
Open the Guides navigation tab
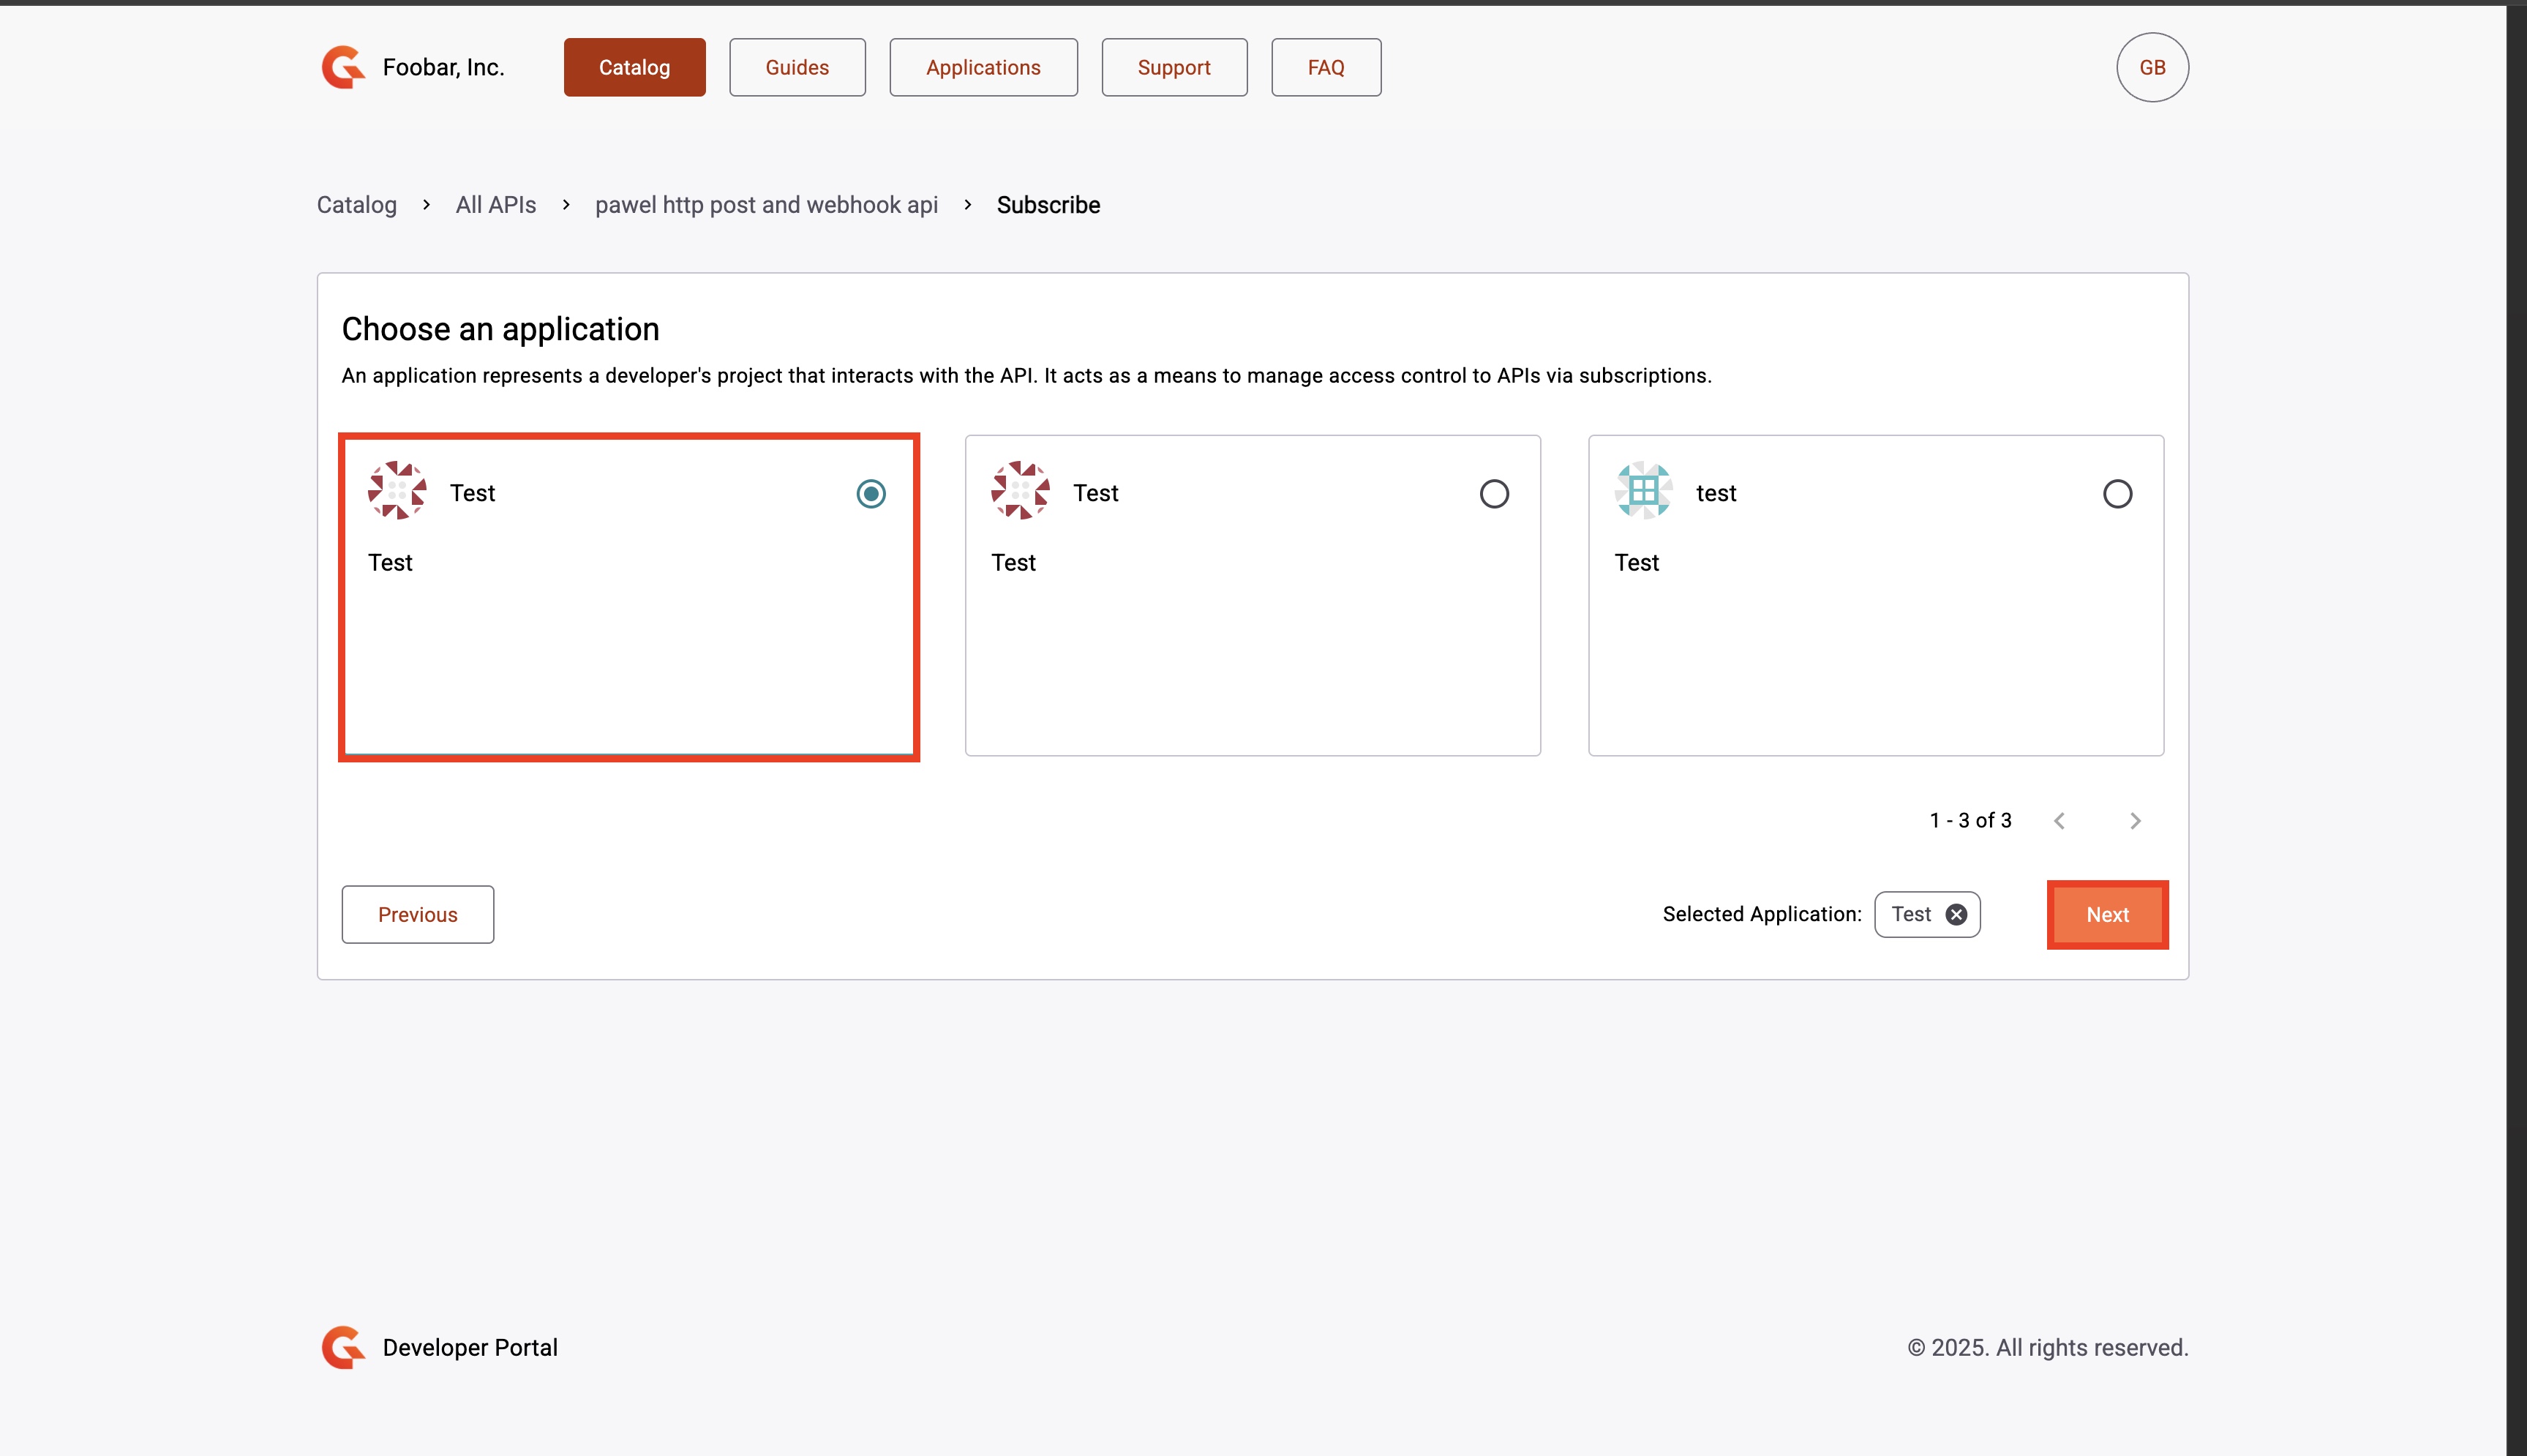tap(797, 67)
